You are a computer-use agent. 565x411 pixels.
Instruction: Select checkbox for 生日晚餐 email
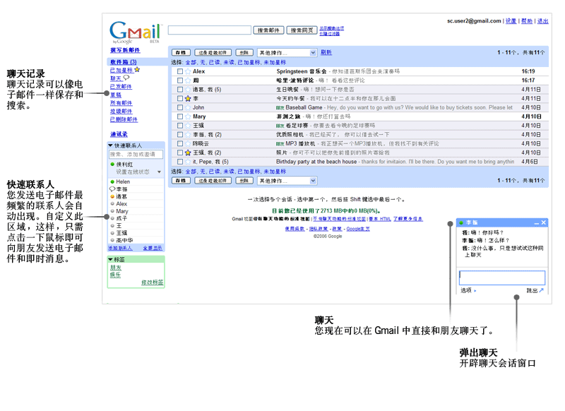180,89
